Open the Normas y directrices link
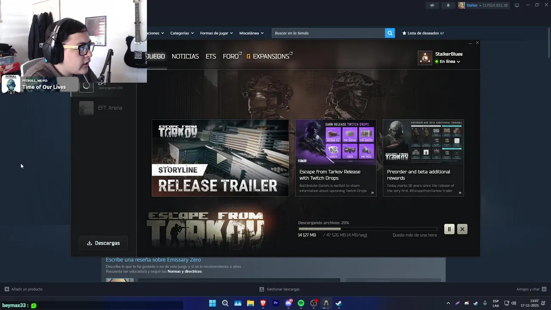This screenshot has height=310, width=551. click(x=184, y=271)
